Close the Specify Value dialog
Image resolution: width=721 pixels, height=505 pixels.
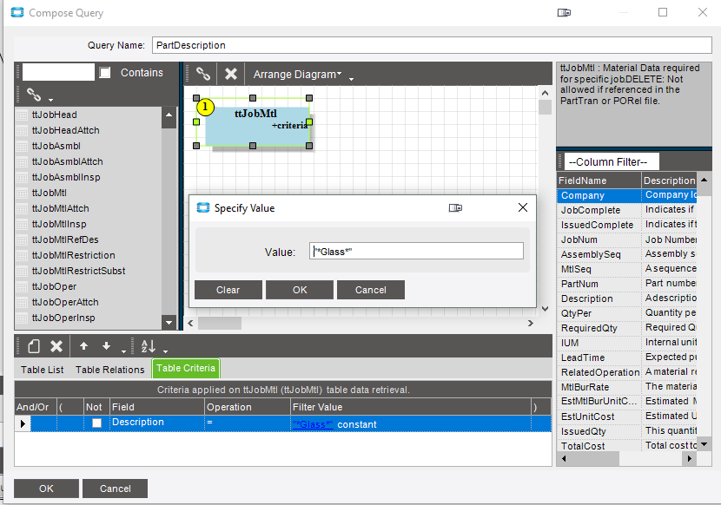pos(523,207)
